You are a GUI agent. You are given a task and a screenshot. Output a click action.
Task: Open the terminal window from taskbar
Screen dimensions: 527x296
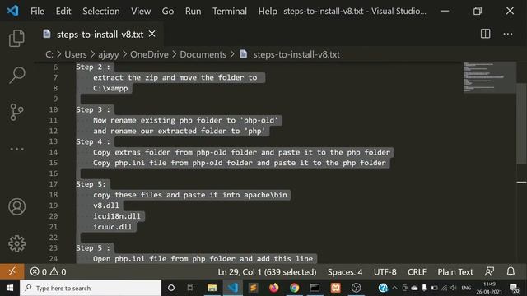tap(315, 288)
